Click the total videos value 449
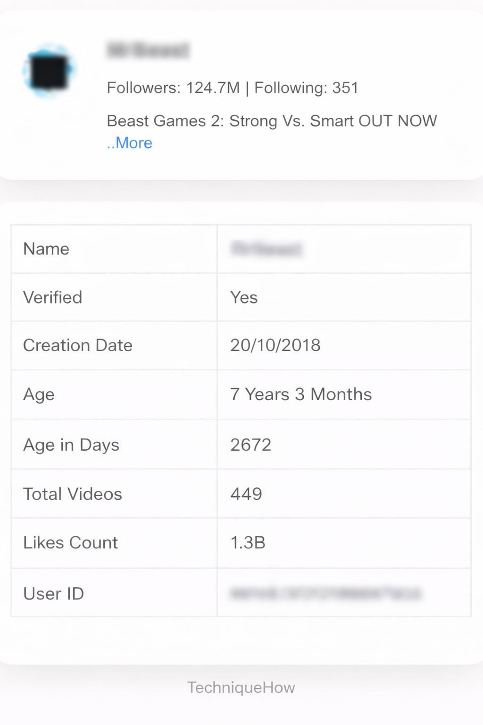The image size is (483, 725). click(246, 494)
